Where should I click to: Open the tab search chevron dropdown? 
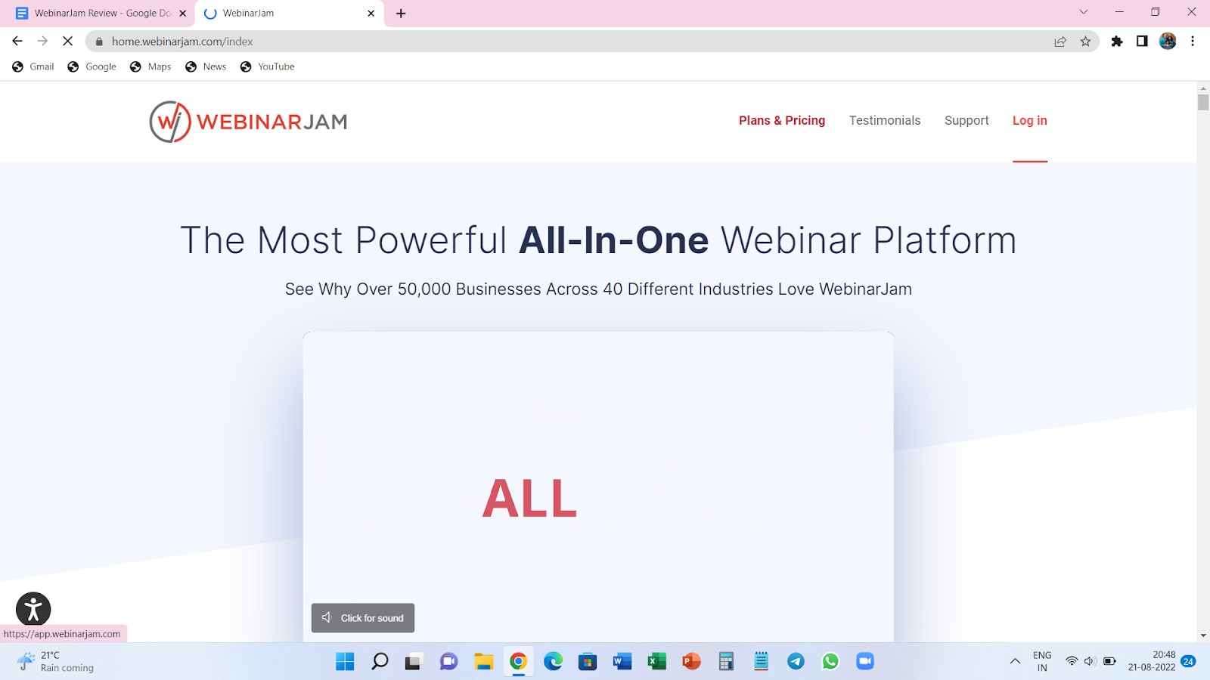tap(1083, 12)
